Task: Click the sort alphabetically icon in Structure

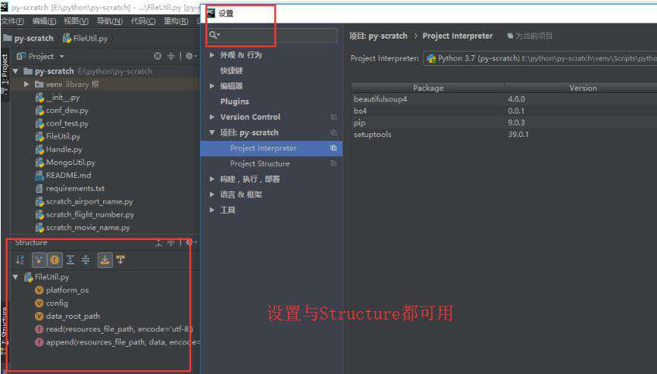Action: click(20, 260)
